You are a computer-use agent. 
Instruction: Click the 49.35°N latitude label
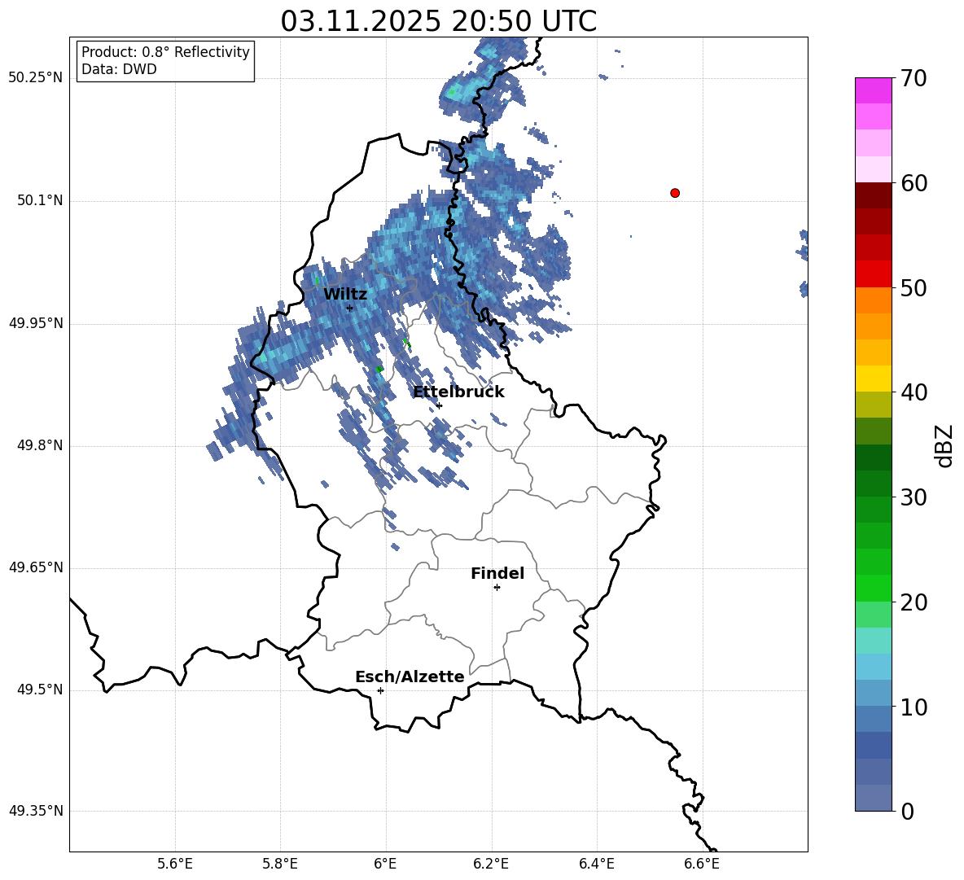(x=36, y=811)
